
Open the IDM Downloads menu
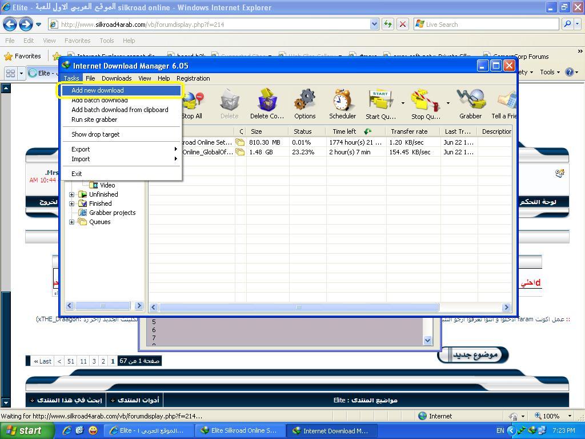pos(117,78)
